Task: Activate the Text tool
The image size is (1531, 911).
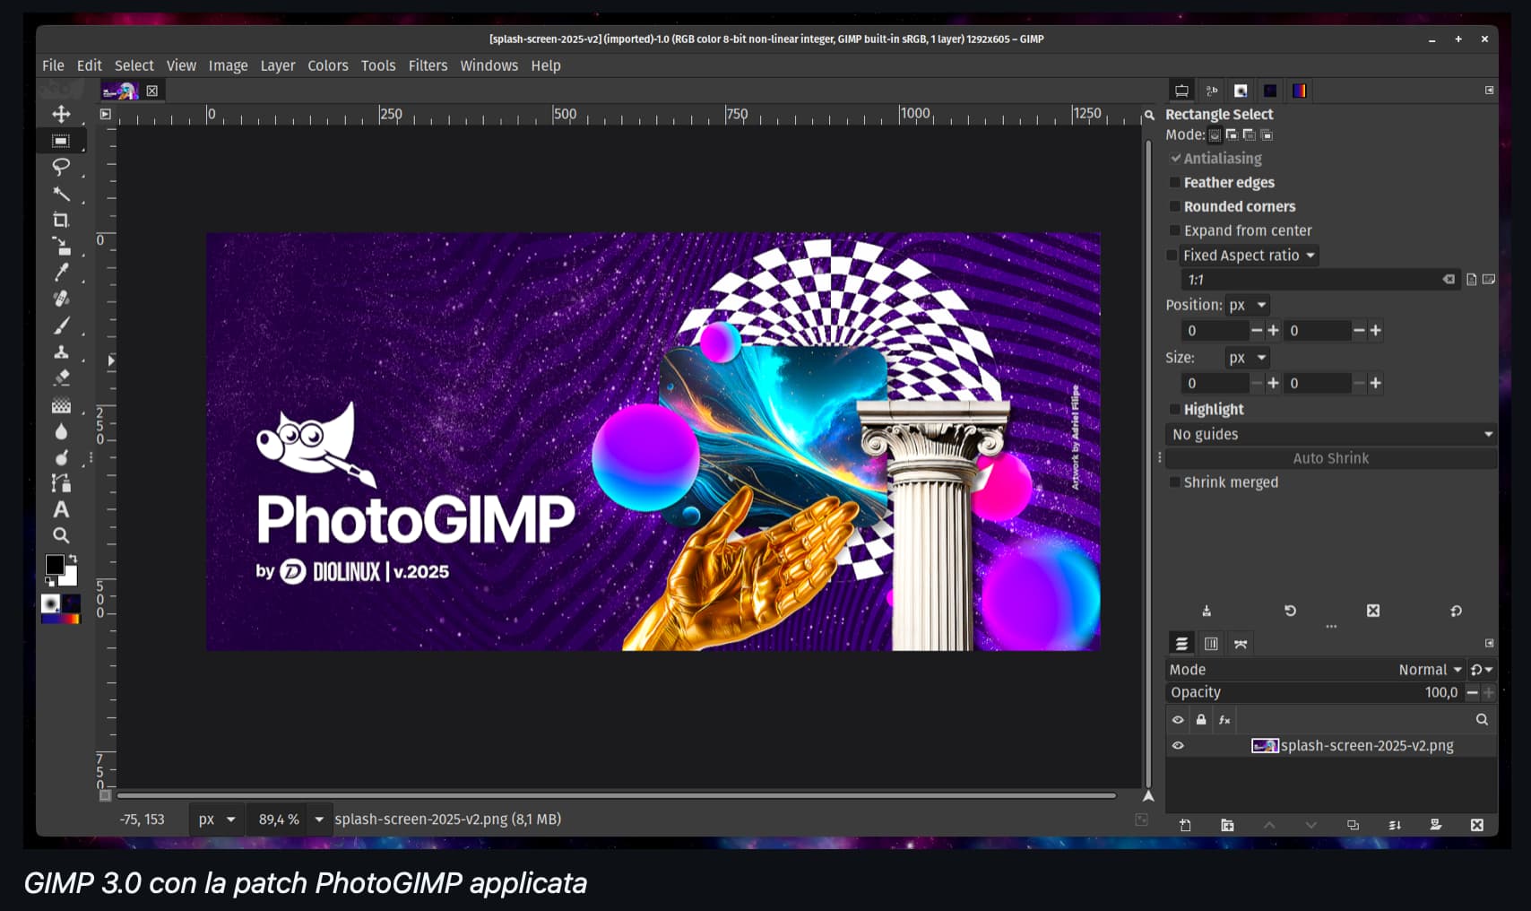Action: point(61,509)
